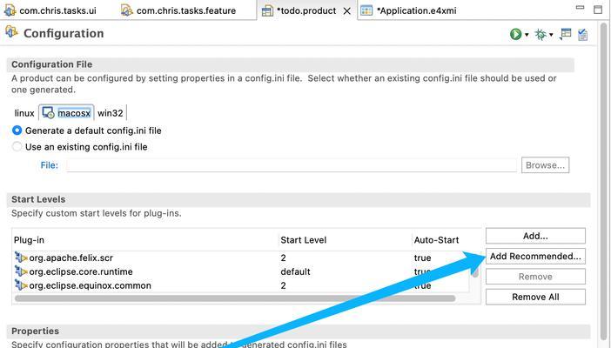Select Use an existing config.ini file
The image size is (611, 348).
point(17,147)
